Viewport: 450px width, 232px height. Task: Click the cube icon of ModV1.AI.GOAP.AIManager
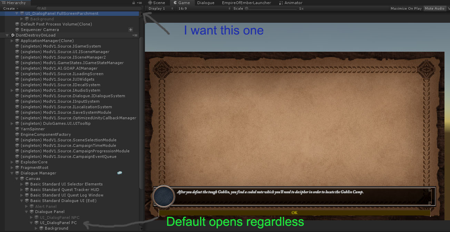[x=17, y=68]
